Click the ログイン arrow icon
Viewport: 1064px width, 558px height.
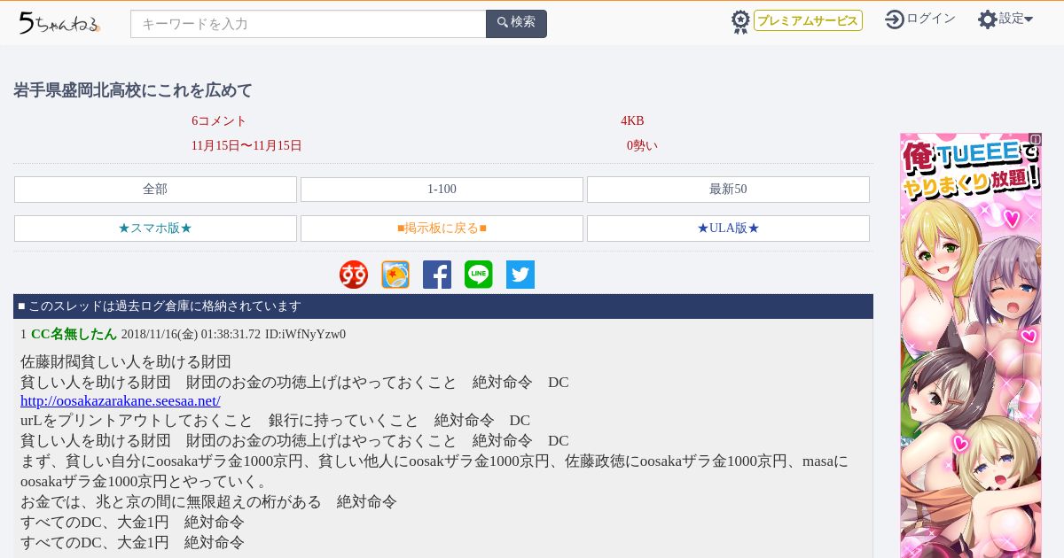(x=895, y=19)
